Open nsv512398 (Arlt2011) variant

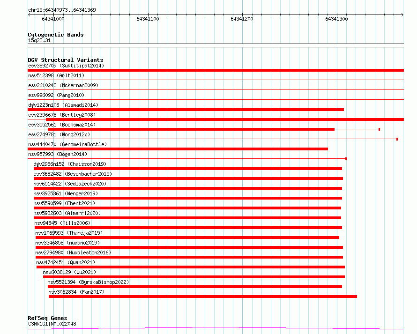click(x=56, y=75)
